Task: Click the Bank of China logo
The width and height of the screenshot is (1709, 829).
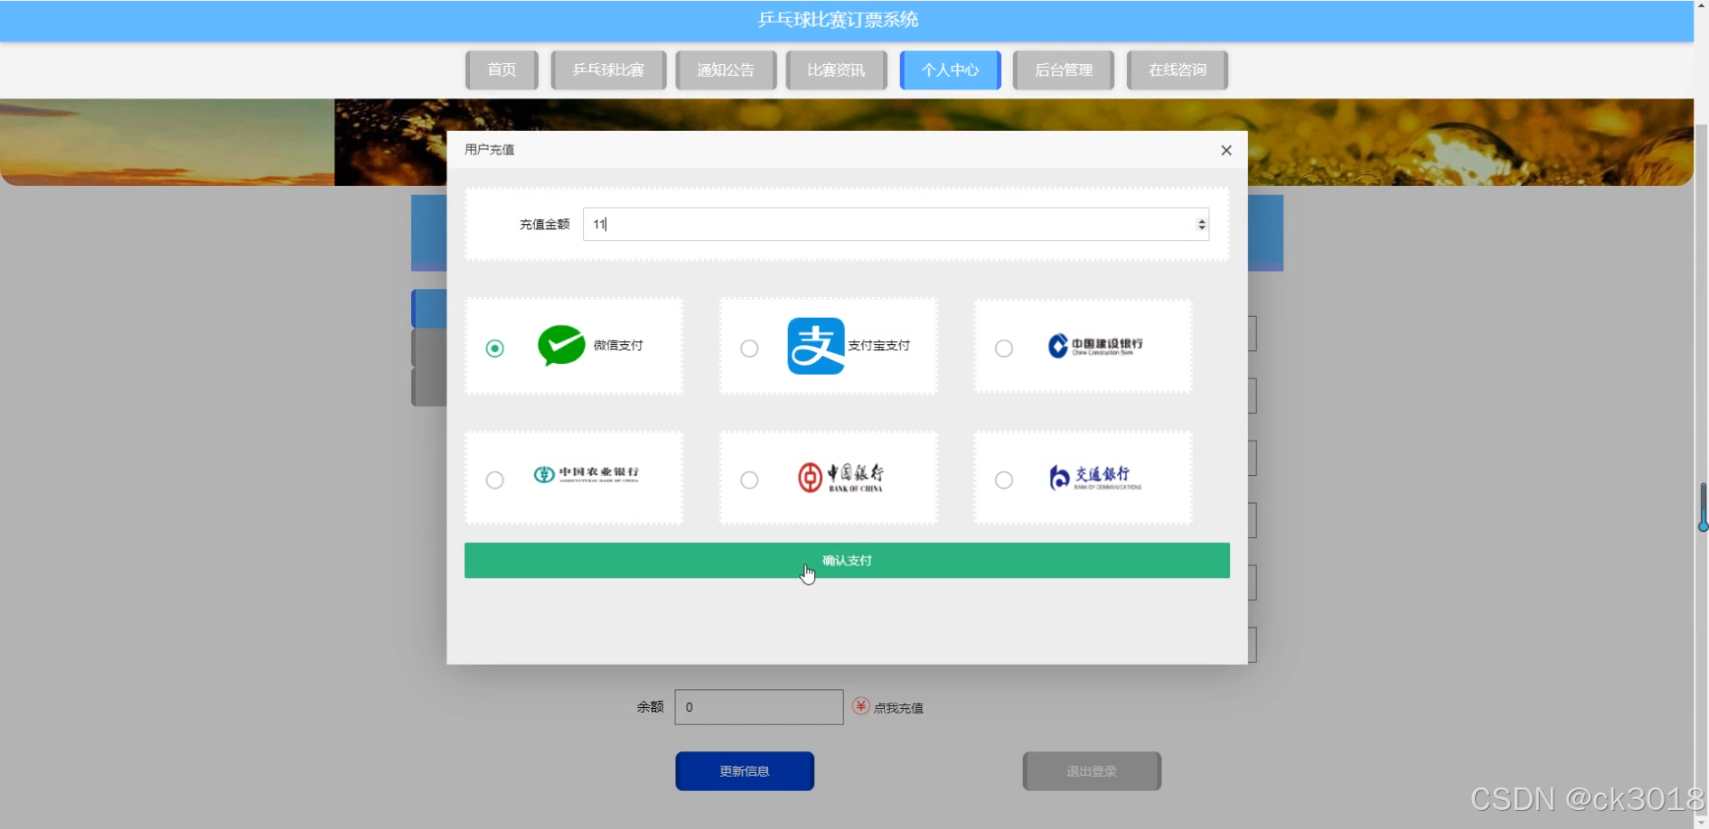Action: pos(840,477)
